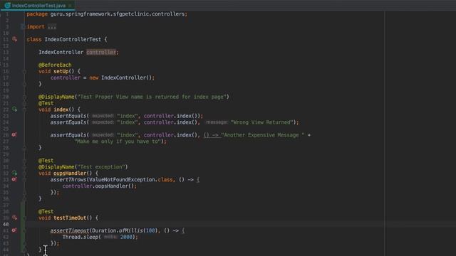Click the index() method name on line 22
Viewport: 456px width, 256px height.
pyautogui.click(x=61, y=110)
